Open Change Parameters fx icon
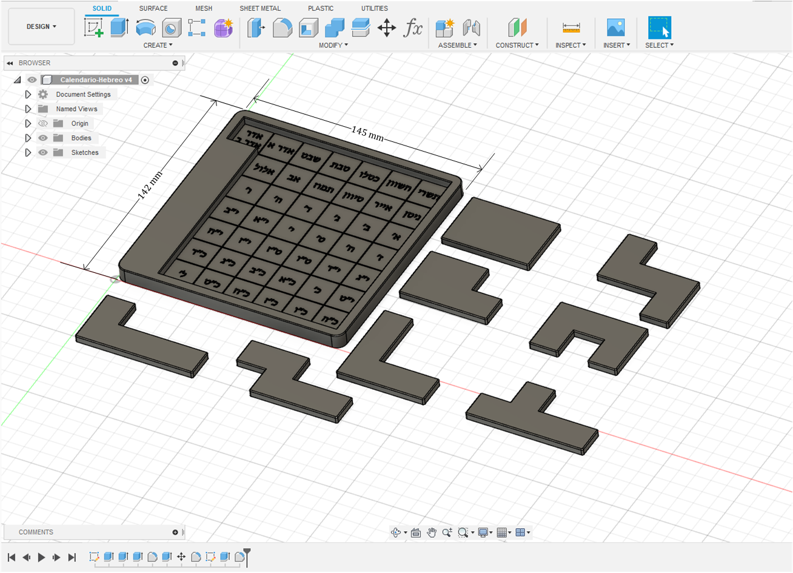 413,27
